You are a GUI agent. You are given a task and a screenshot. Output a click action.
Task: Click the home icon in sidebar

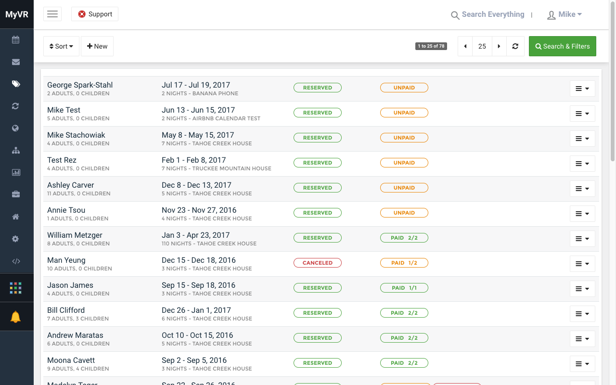16,217
